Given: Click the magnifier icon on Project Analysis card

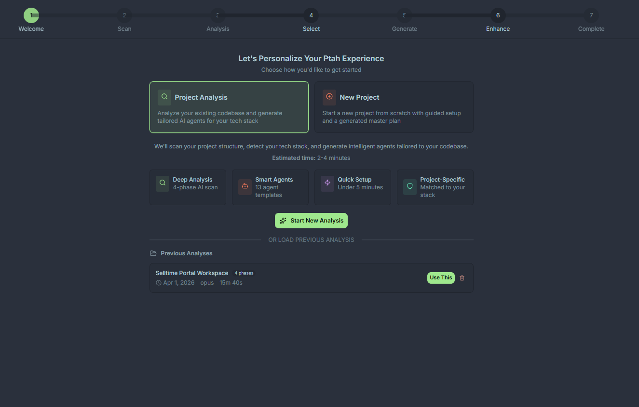Looking at the screenshot, I should coord(164,97).
